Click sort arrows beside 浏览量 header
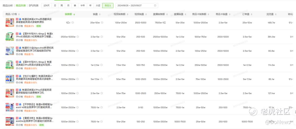Viewport: 296px width, 129px height. click(x=275, y=14)
